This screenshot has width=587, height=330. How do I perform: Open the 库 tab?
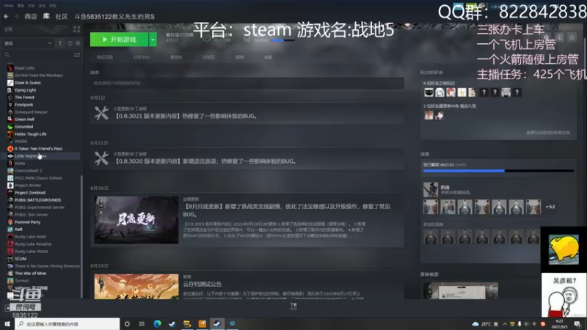(x=46, y=16)
